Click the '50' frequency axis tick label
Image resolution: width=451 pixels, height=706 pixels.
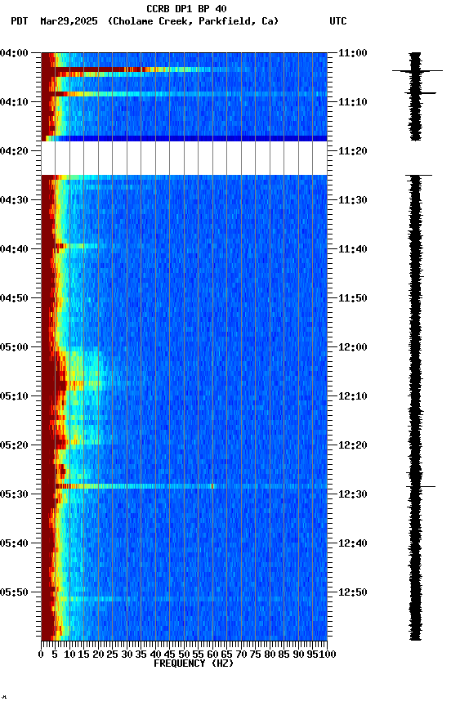click(x=184, y=655)
